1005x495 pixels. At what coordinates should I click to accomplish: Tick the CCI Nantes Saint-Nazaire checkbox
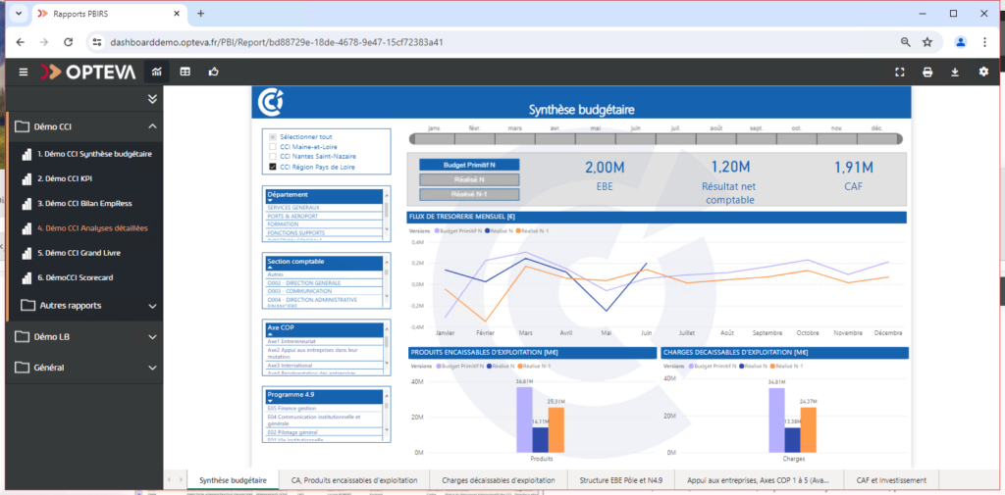273,157
